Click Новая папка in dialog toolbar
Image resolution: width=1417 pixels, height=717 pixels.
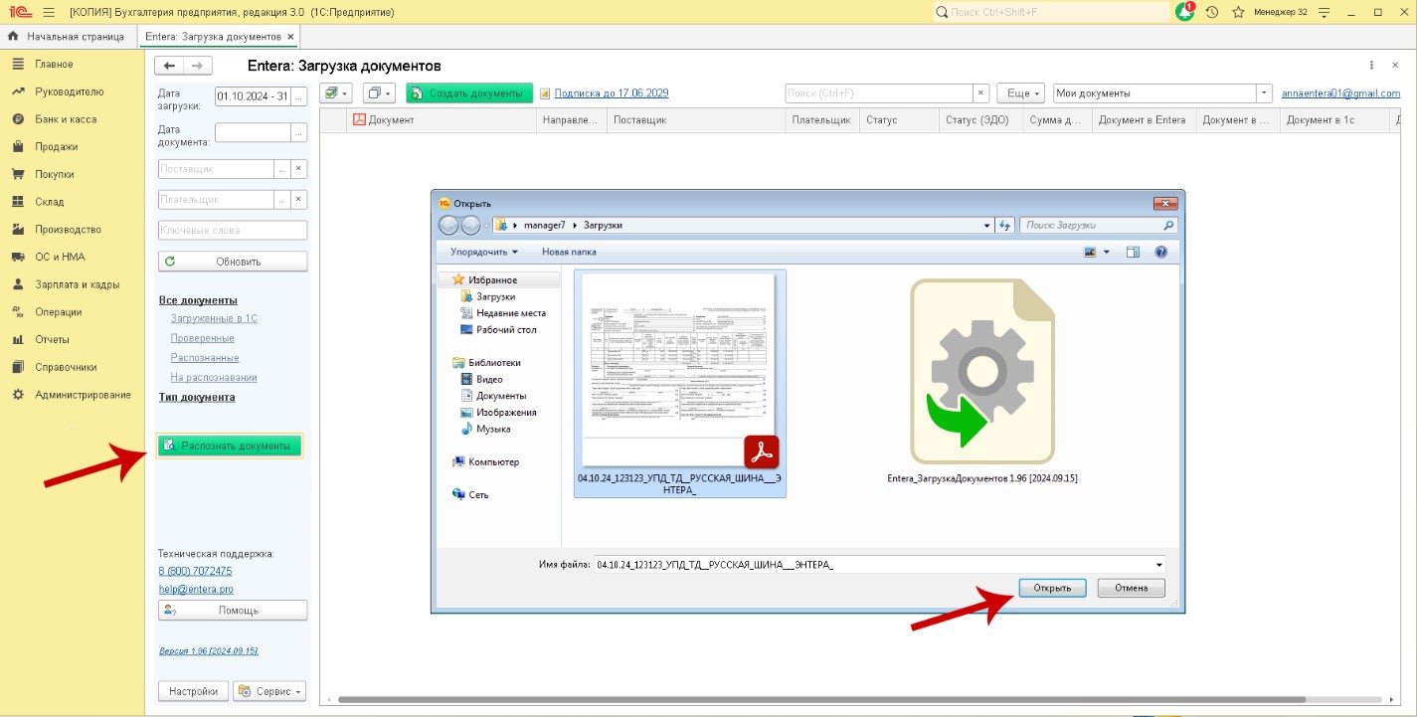(569, 253)
